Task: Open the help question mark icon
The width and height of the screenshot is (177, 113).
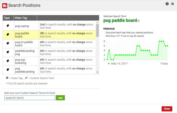Action: click(167, 4)
